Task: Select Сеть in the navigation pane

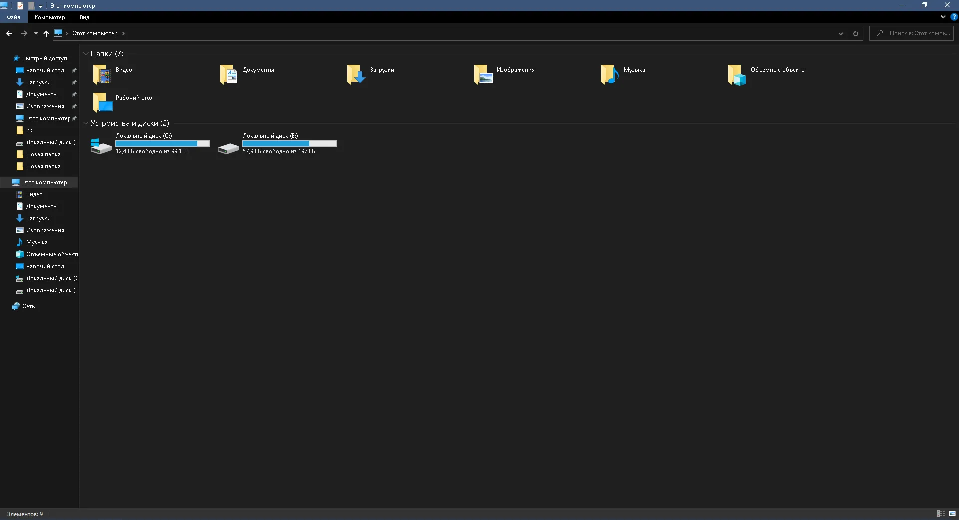Action: click(x=28, y=306)
